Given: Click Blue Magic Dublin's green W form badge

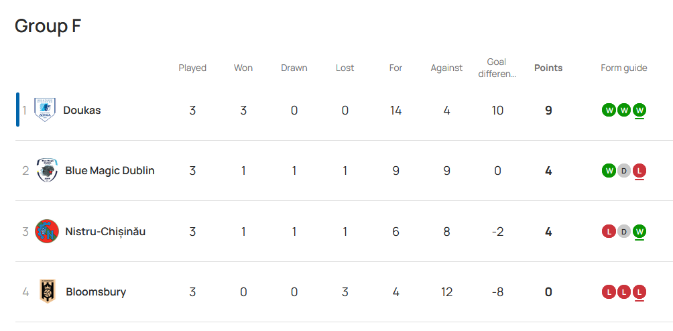Looking at the screenshot, I should click(609, 171).
